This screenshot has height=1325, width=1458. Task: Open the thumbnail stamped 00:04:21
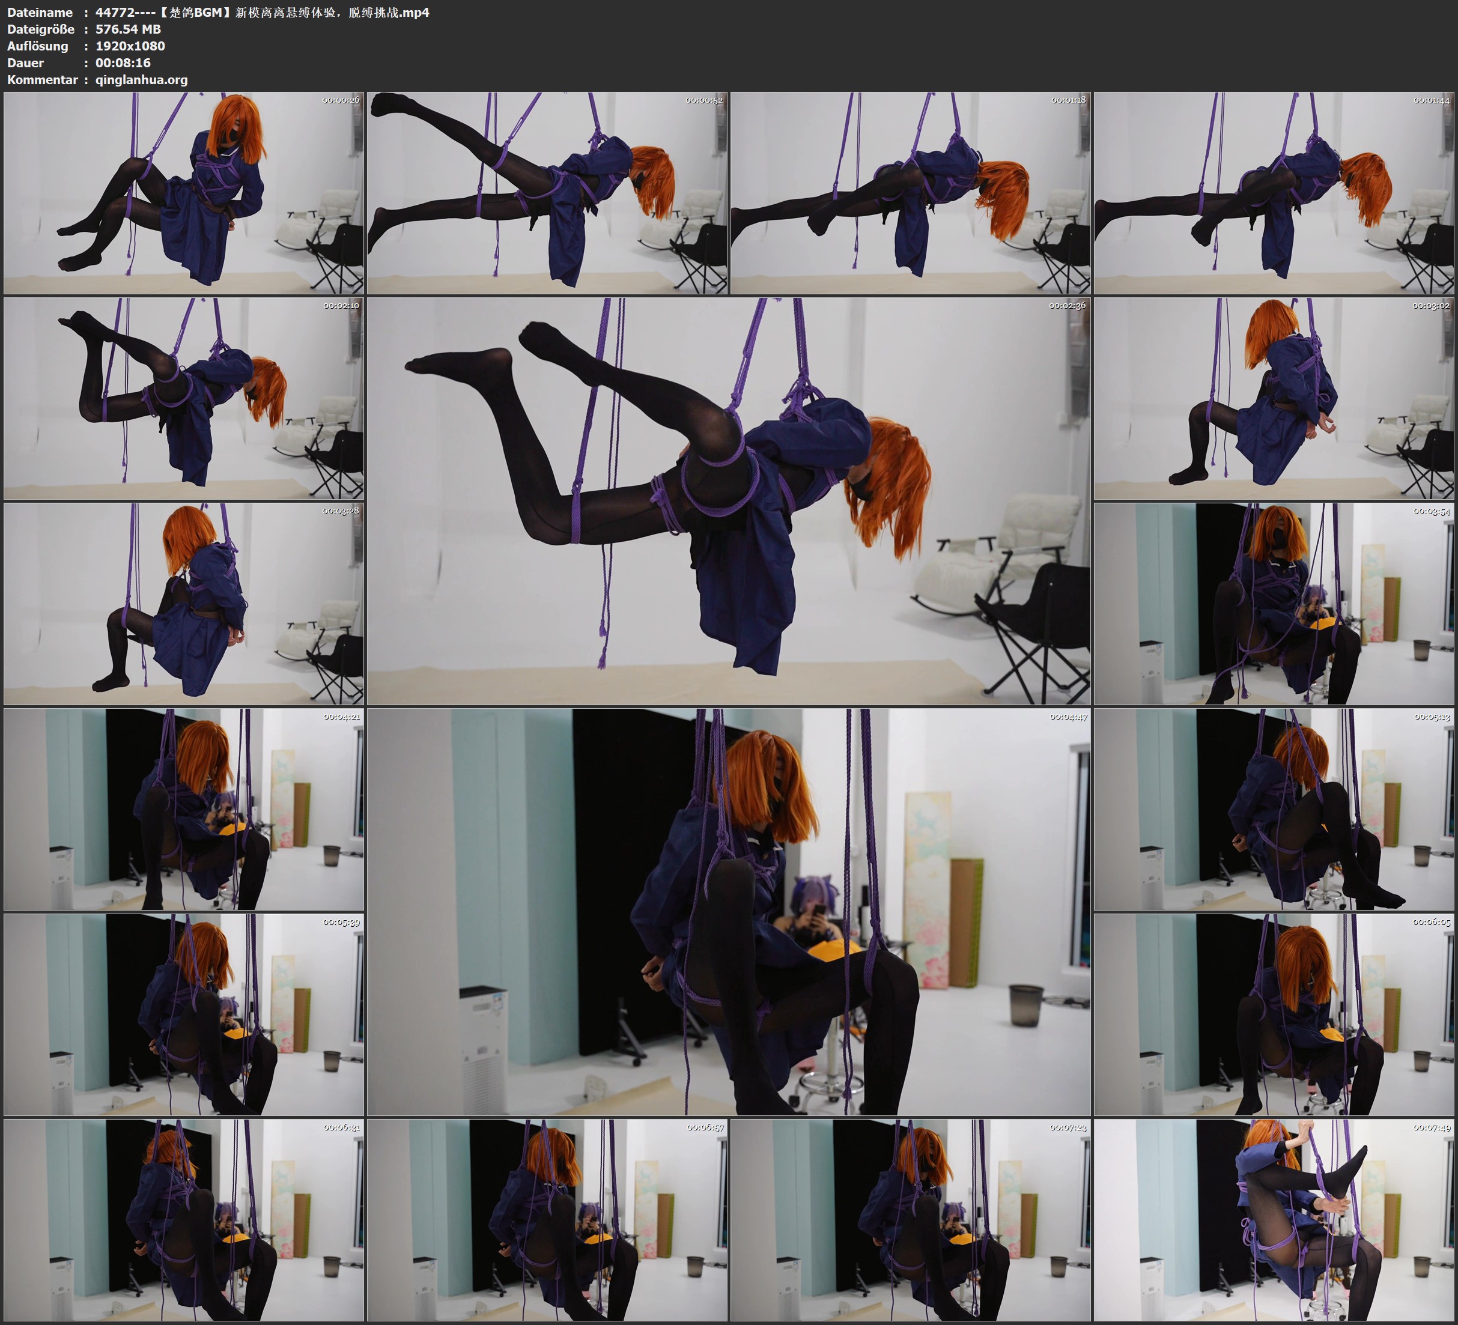[184, 809]
